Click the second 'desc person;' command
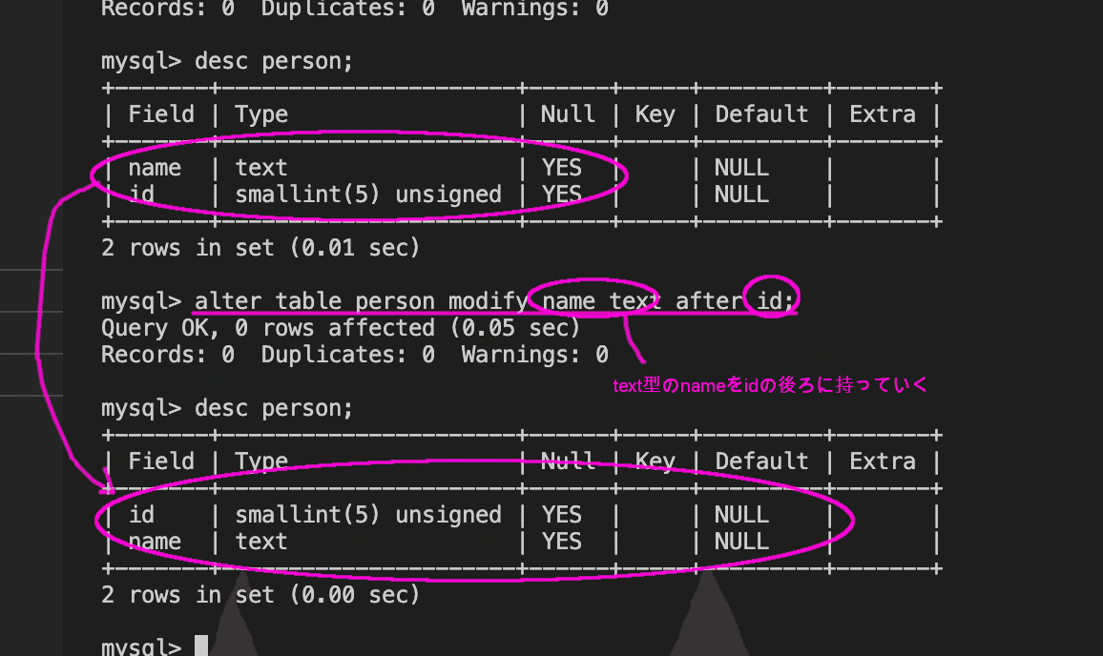 (274, 408)
